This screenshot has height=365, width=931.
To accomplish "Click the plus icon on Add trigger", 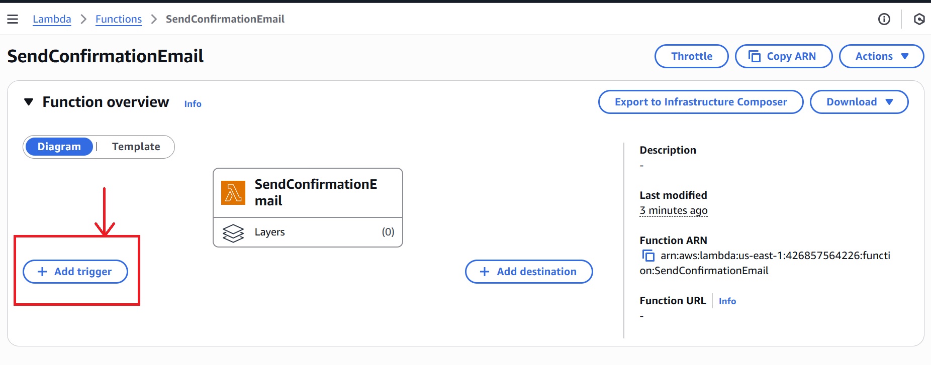I will click(42, 272).
